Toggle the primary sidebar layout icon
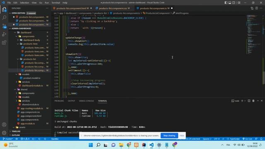This screenshot has height=149, width=265. click(226, 3)
